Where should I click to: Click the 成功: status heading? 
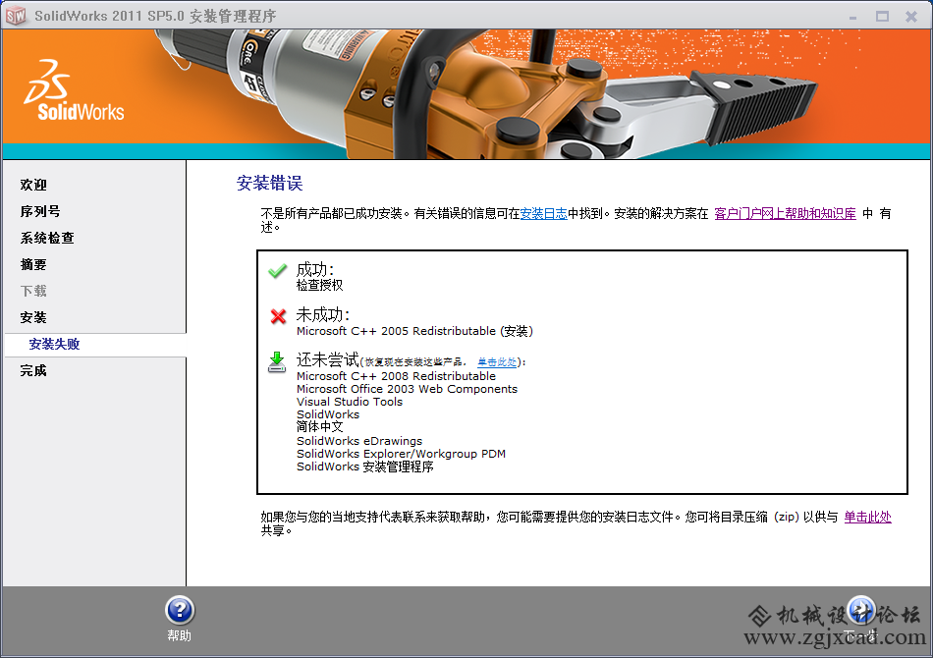click(x=315, y=269)
